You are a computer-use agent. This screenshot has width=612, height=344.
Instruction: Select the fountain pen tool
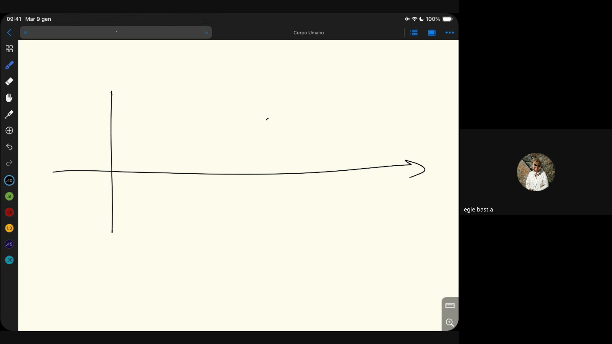[x=9, y=114]
